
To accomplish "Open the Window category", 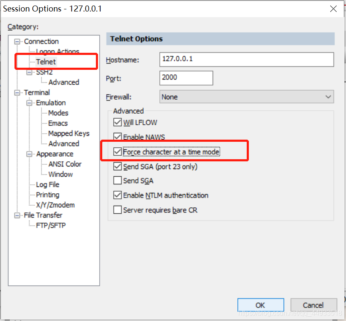I will coord(61,174).
